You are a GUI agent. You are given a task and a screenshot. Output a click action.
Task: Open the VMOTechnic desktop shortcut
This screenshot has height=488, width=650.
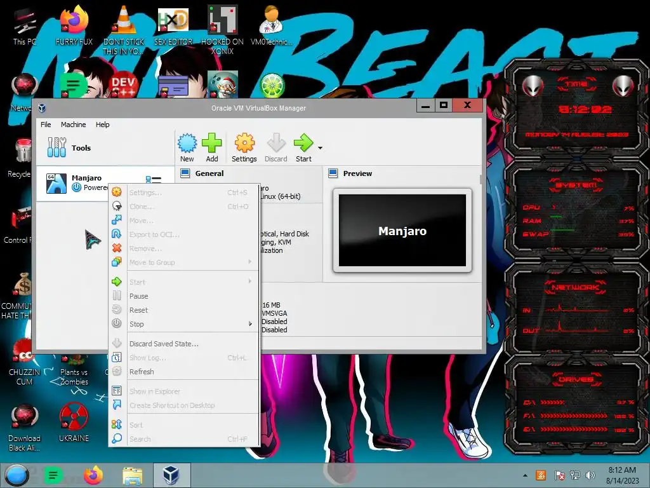271,27
